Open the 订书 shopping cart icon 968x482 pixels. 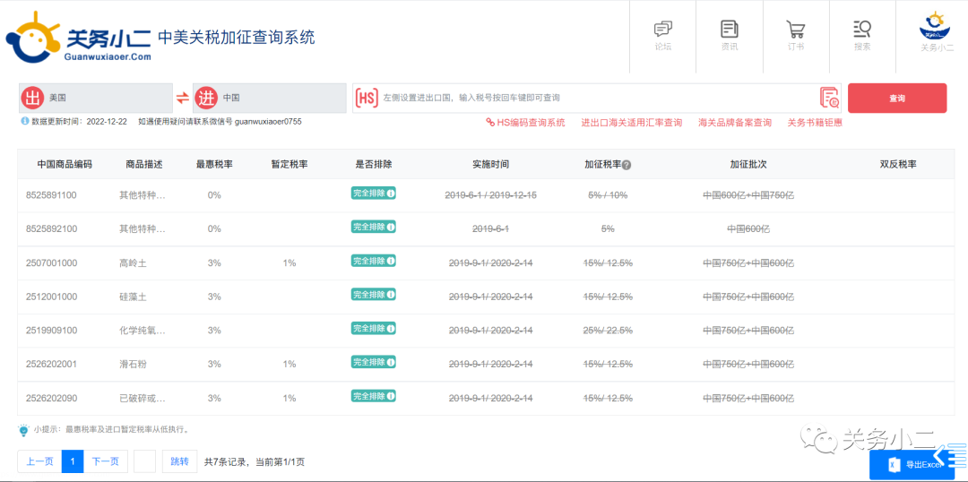(x=795, y=29)
